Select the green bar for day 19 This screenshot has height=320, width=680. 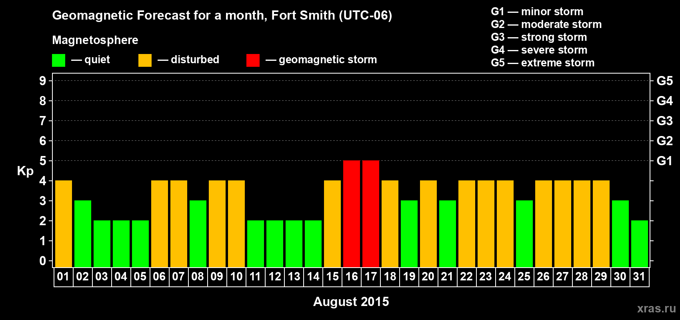409,234
